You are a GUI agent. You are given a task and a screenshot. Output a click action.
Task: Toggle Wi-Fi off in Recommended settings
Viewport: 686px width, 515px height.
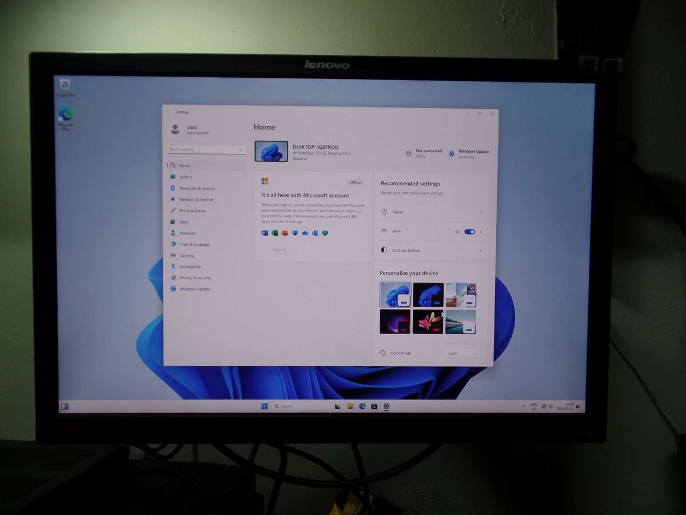point(470,231)
